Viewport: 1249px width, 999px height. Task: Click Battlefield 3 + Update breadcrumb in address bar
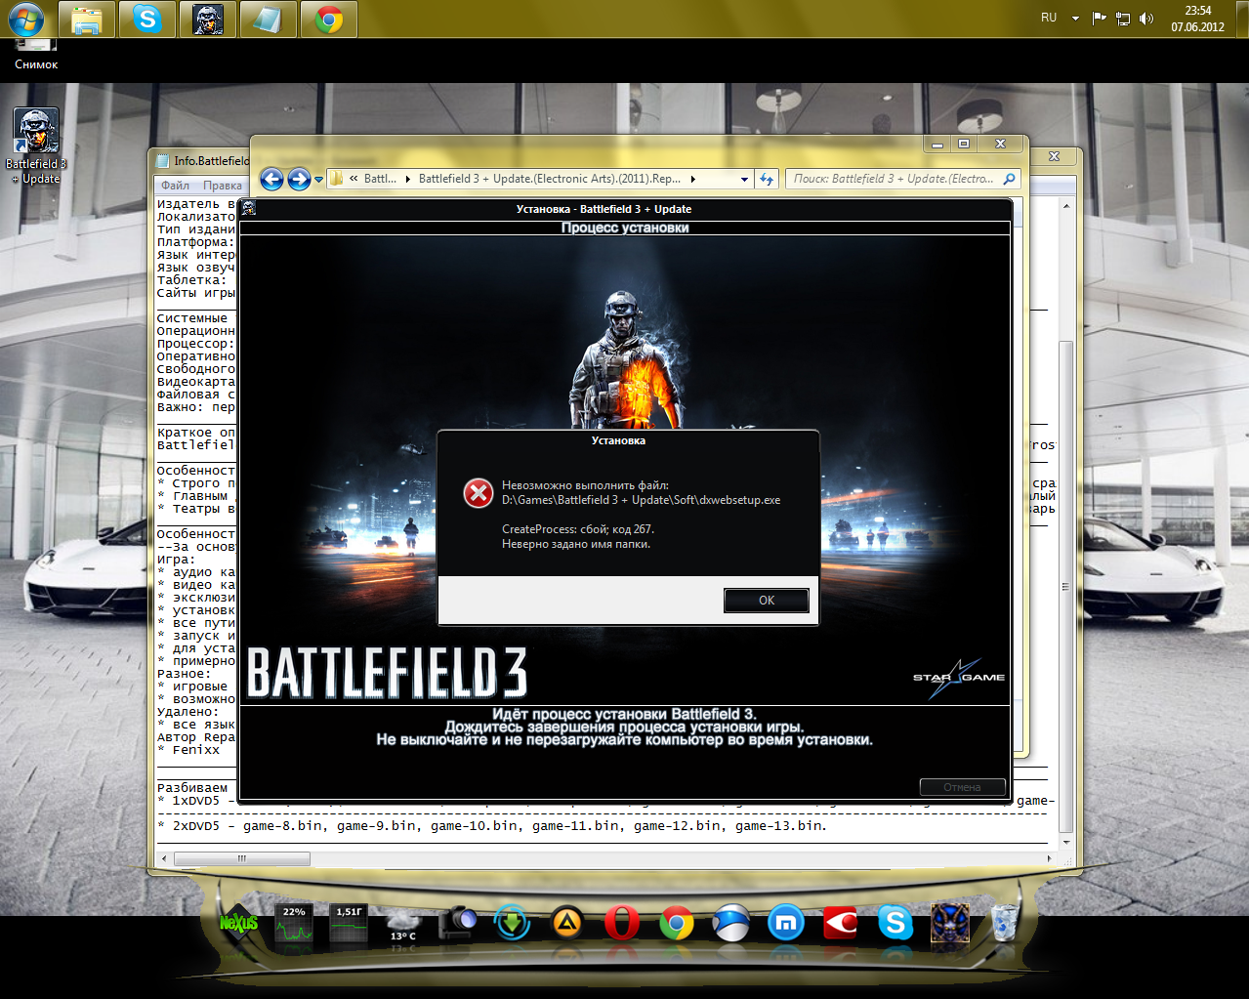click(x=550, y=179)
